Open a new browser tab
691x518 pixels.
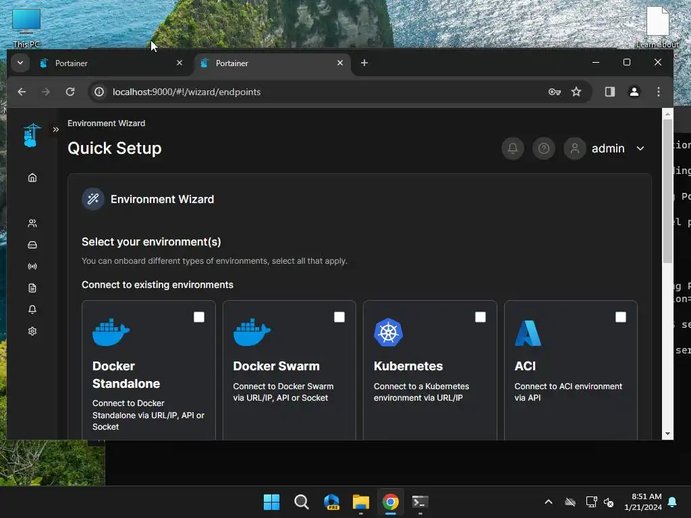(x=364, y=63)
